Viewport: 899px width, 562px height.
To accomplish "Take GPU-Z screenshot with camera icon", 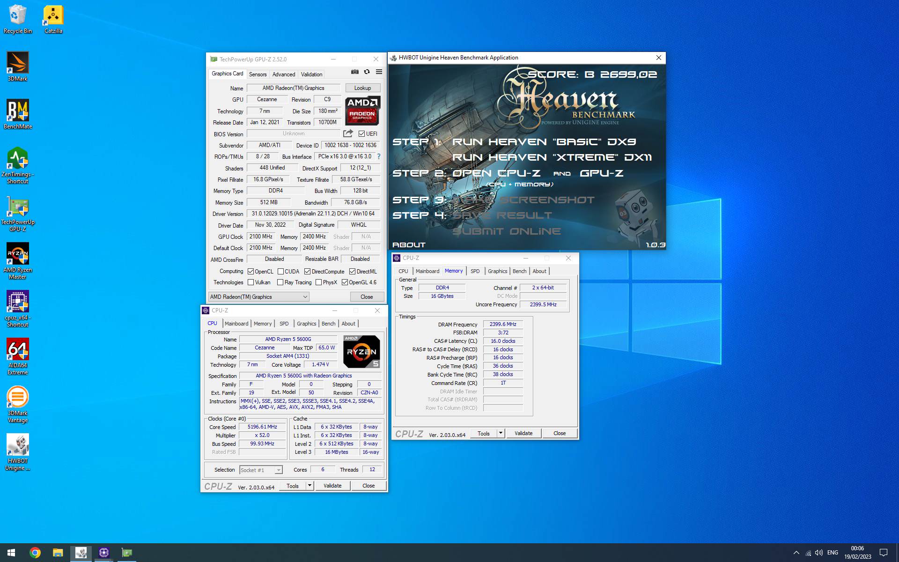I will (355, 72).
